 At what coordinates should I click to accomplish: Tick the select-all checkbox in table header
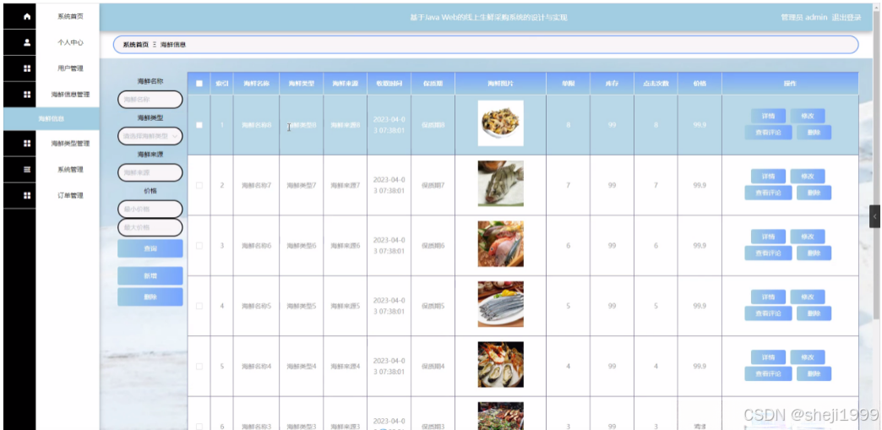click(199, 84)
